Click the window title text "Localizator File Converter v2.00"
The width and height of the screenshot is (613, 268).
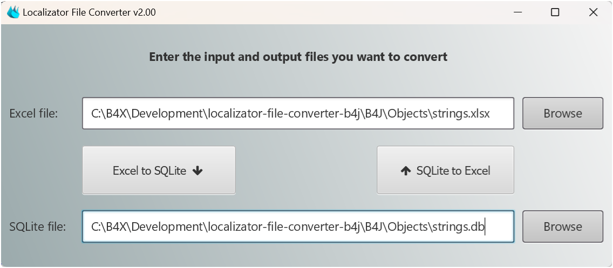[x=89, y=12]
